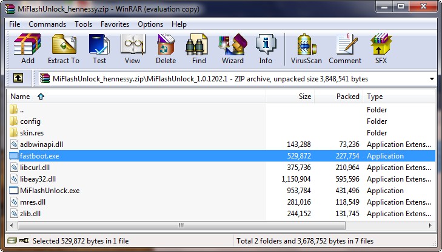This screenshot has width=442, height=252.
Task: Select the skin.res folder name
Action: pyautogui.click(x=32, y=132)
